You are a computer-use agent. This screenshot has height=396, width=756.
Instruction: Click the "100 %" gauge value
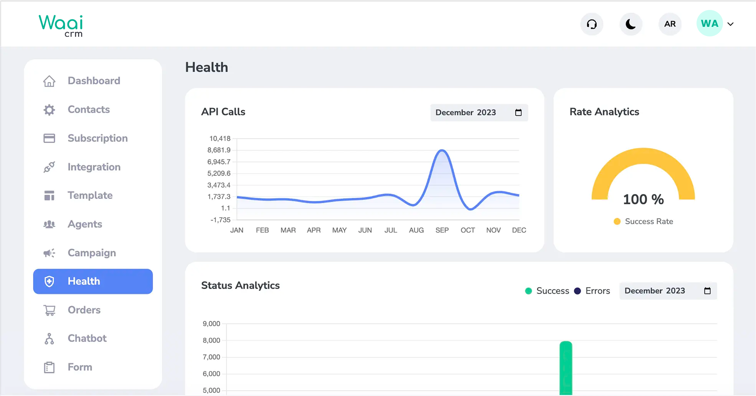point(643,199)
